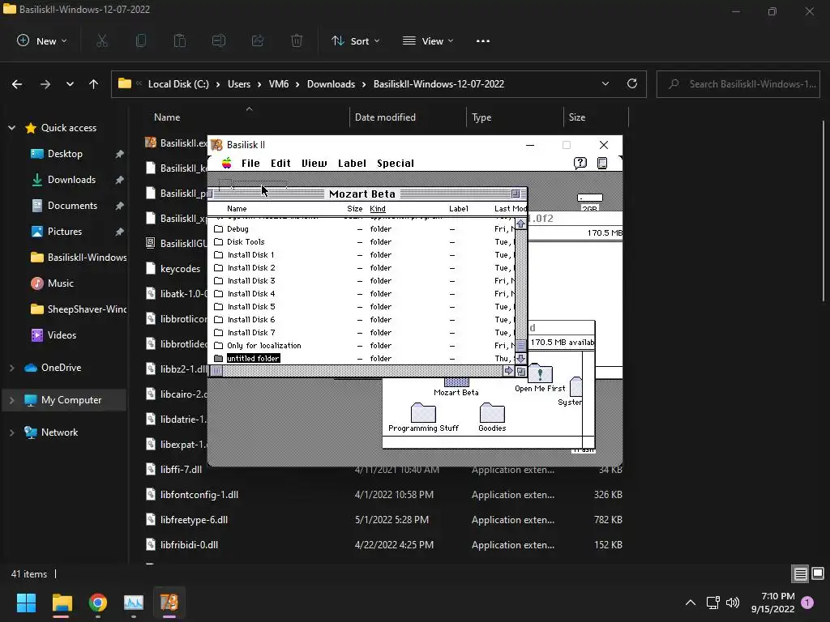
Task: Expand OneDrive in the navigation pane
Action: tap(11, 368)
